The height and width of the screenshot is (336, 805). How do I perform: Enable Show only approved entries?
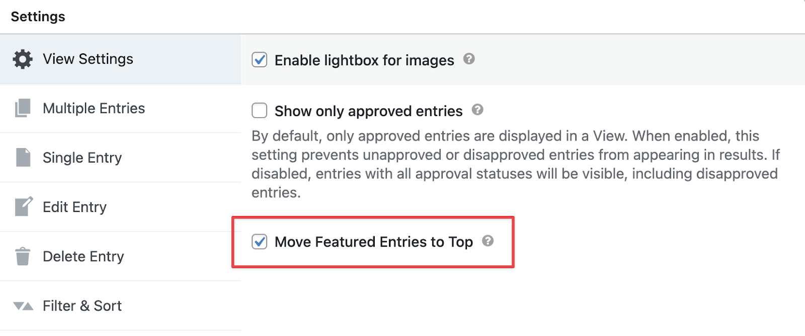(x=260, y=110)
